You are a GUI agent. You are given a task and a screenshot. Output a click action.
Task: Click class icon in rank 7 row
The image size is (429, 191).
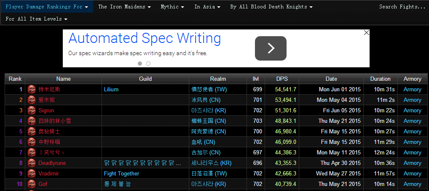[32, 152]
